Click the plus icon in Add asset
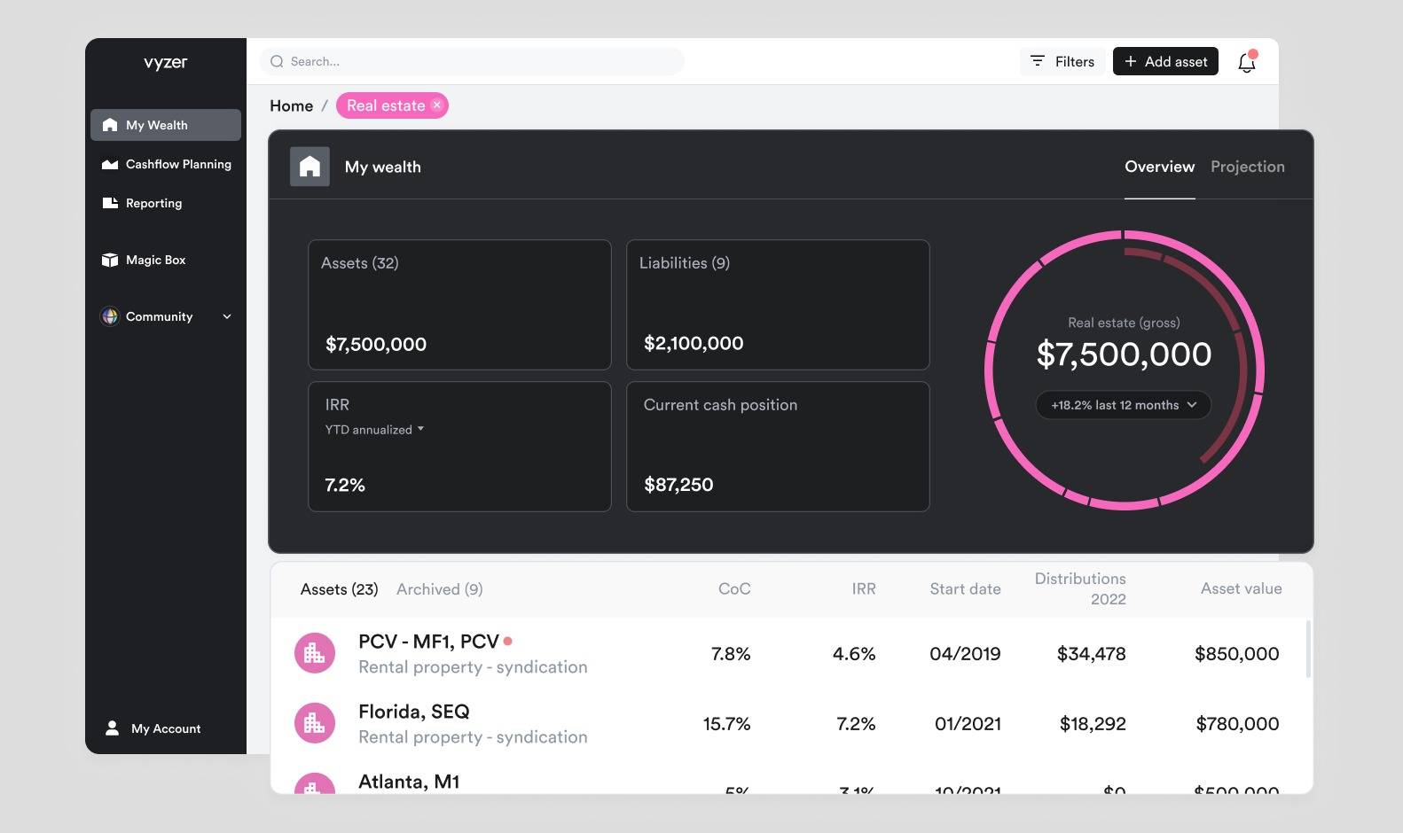The height and width of the screenshot is (833, 1403). pos(1130,61)
